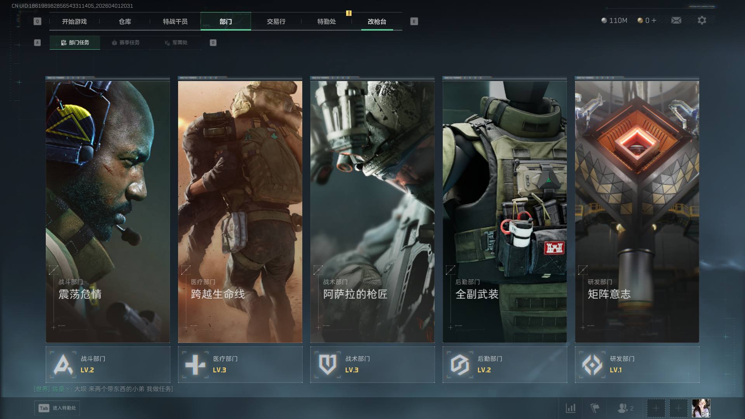Go to the 改枪台 tab
Image resolution: width=745 pixels, height=419 pixels.
tap(377, 21)
